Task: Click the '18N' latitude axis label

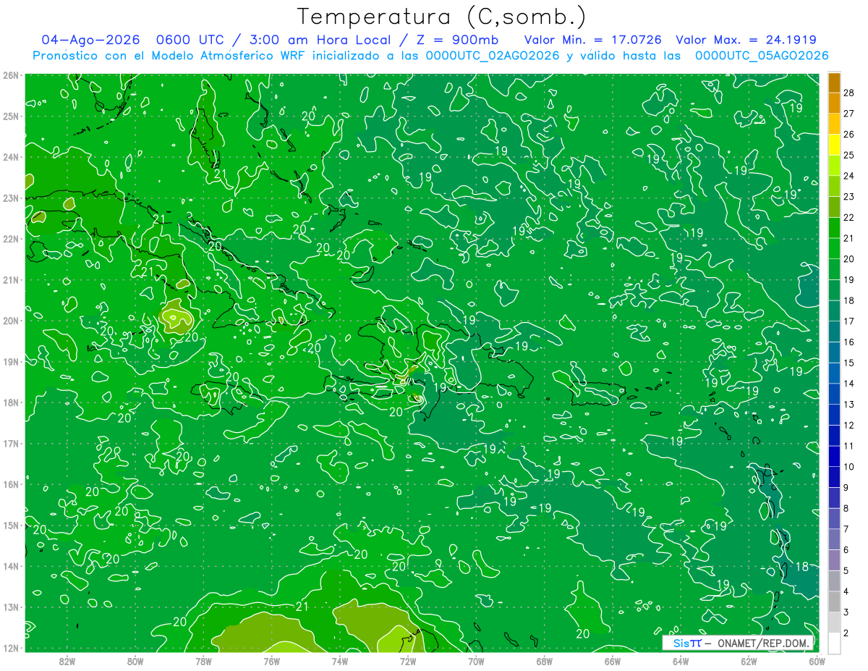Action: [11, 402]
